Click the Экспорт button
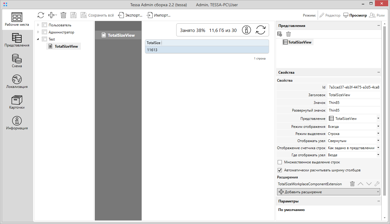The height and width of the screenshot is (224, 390). pyautogui.click(x=130, y=15)
